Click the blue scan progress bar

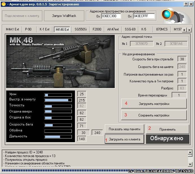(x=97, y=170)
